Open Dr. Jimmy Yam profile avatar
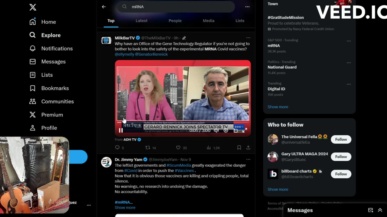Image resolution: width=387 pixels, height=217 pixels. [x=106, y=162]
